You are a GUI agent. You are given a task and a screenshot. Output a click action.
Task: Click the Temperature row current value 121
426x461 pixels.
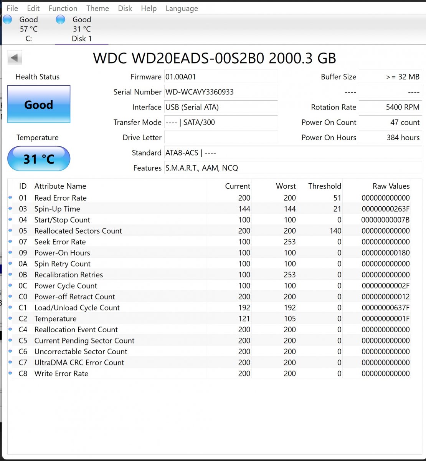click(x=244, y=319)
